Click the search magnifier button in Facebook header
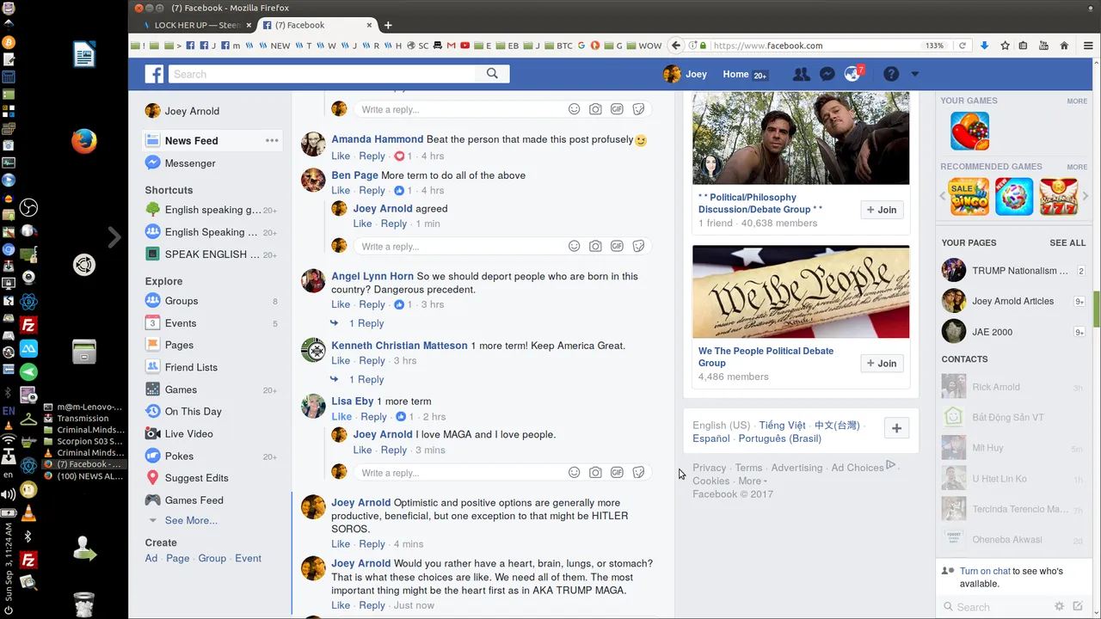 pyautogui.click(x=492, y=74)
